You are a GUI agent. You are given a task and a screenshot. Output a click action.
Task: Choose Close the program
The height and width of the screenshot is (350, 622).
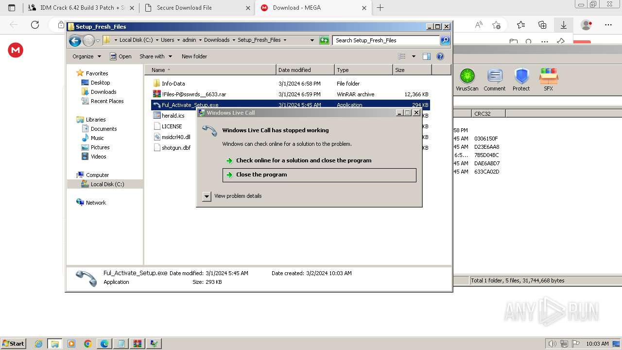[x=319, y=175]
